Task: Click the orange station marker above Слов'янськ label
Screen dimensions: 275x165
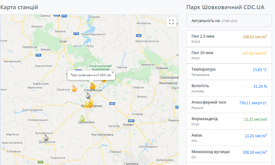Action: (x=93, y=86)
